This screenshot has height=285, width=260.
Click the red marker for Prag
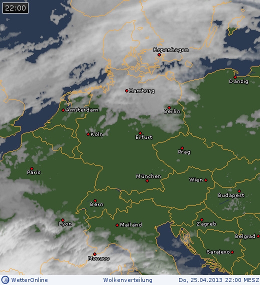182,148
